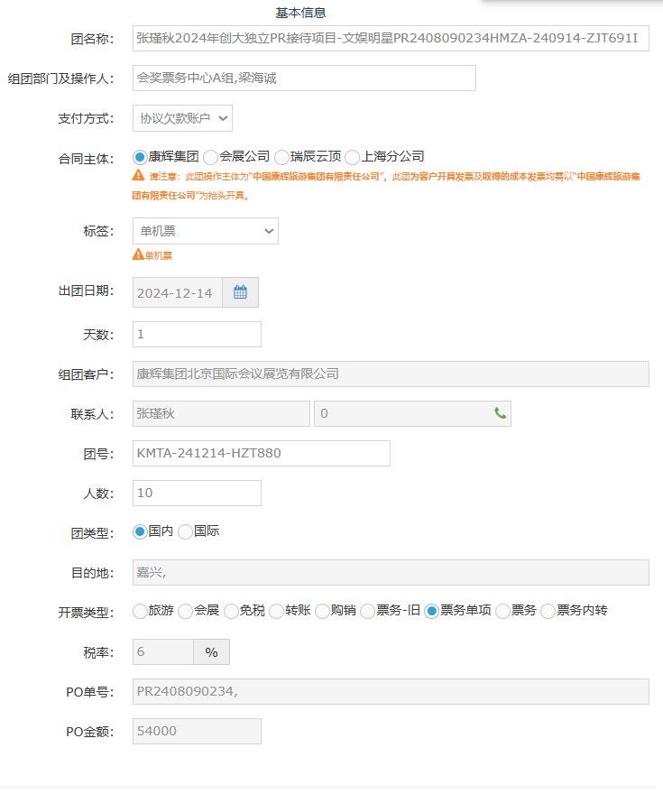The height and width of the screenshot is (794, 663).
Task: Select 会展公司 as contract entity
Action: click(x=211, y=157)
